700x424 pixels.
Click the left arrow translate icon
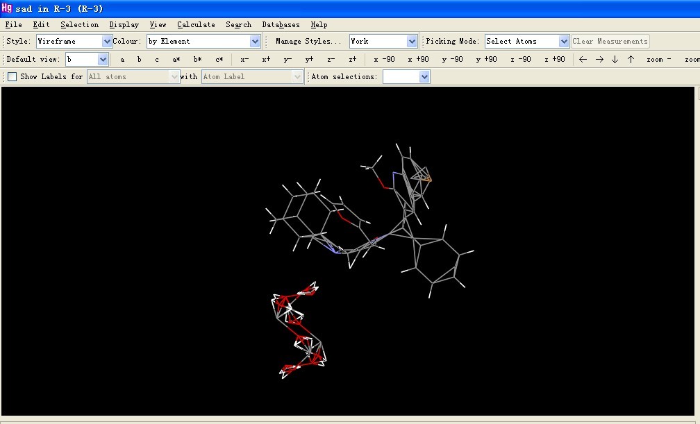(583, 60)
